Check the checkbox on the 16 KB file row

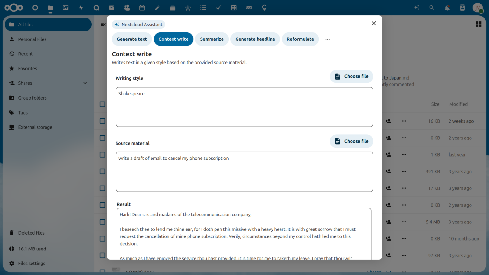(102, 121)
